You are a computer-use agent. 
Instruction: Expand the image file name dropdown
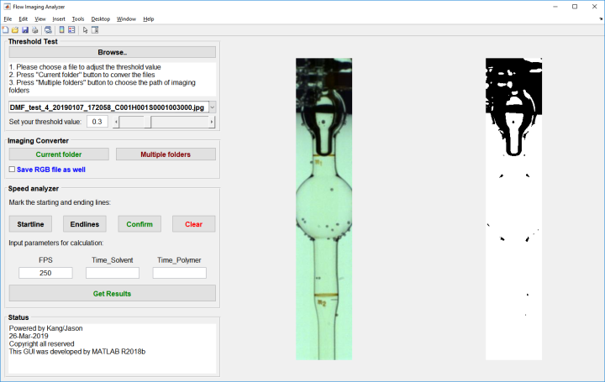pos(211,107)
